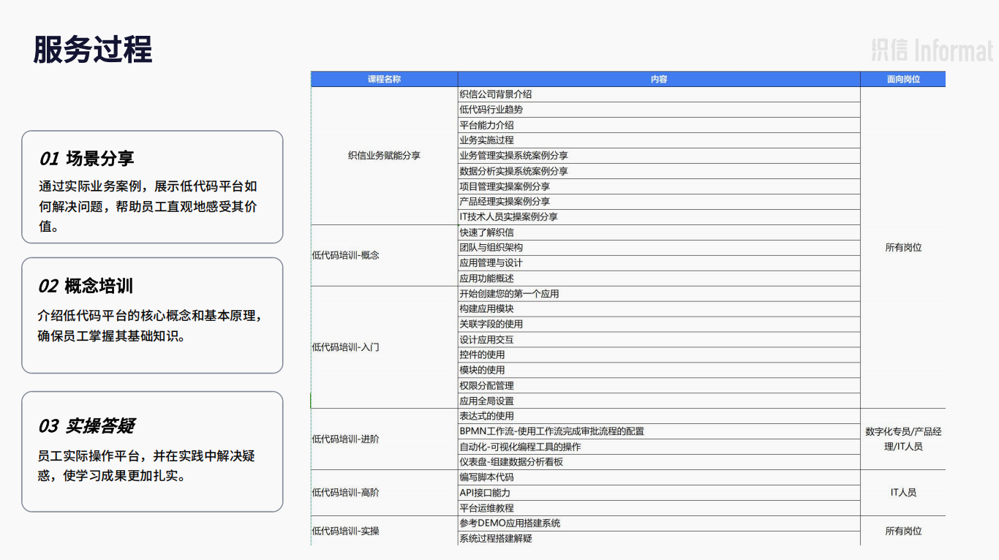Select the "应用功能概述" row
999x560 pixels.
click(x=659, y=279)
